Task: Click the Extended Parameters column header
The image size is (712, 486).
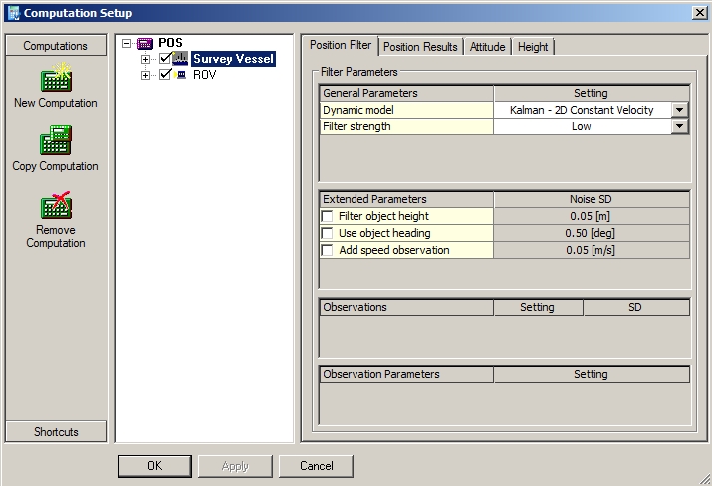Action: [406, 199]
